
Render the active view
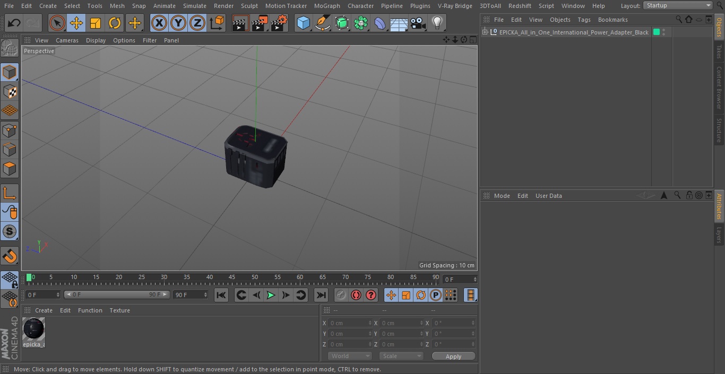(x=240, y=23)
